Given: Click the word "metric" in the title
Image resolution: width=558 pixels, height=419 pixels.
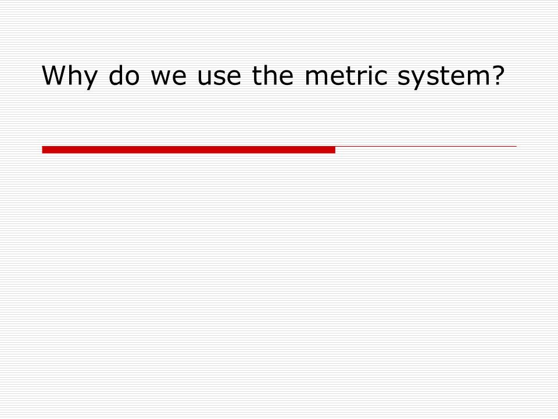Looking at the screenshot, I should pos(346,75).
